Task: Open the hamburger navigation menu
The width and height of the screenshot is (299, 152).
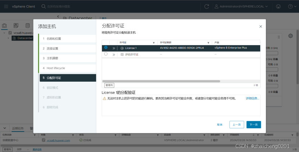Action: click(x=6, y=6)
